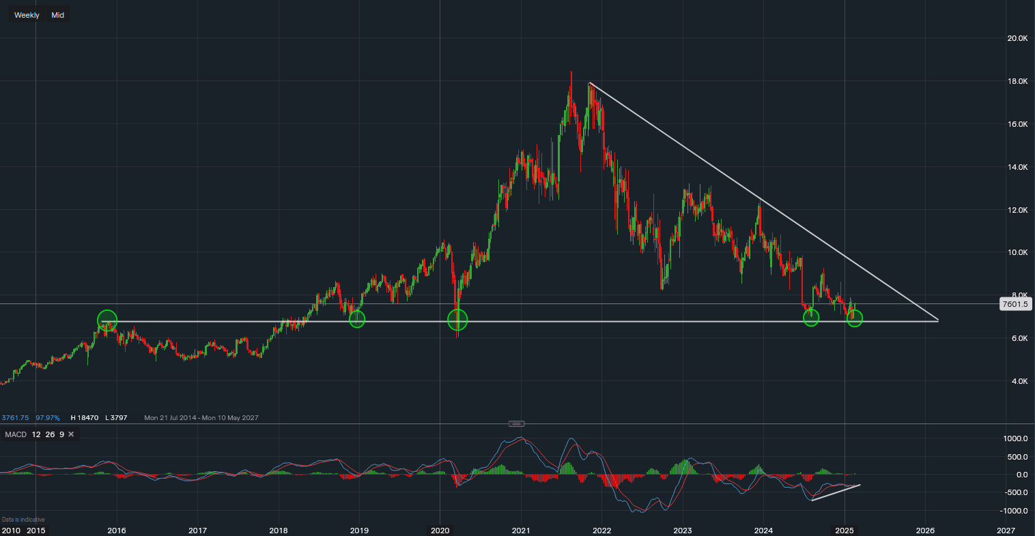Remove the MACD indicator with the X
Viewport: 1035px width, 536px height.
coord(71,434)
